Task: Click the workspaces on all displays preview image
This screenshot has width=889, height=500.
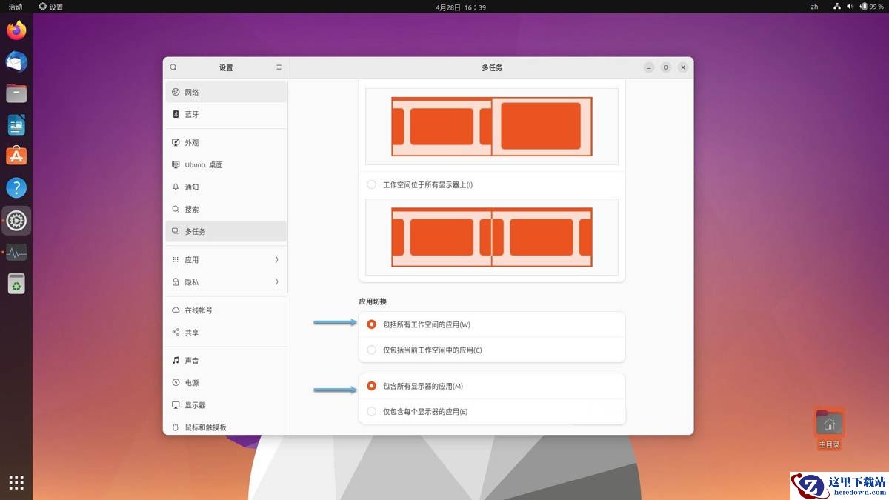Action: pyautogui.click(x=492, y=237)
